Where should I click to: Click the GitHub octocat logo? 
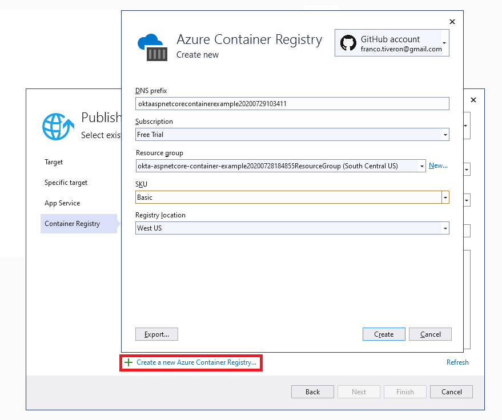coord(347,42)
